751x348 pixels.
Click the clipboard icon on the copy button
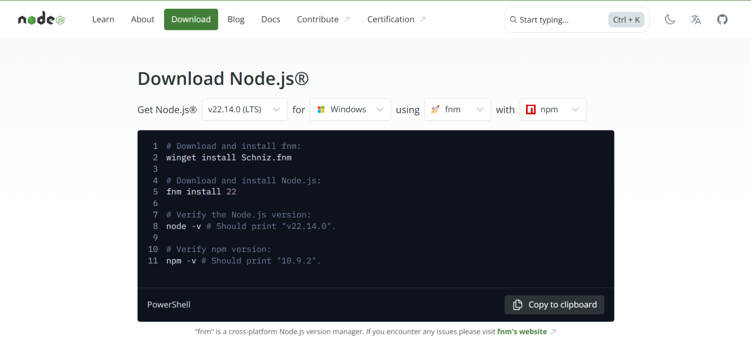click(x=517, y=305)
